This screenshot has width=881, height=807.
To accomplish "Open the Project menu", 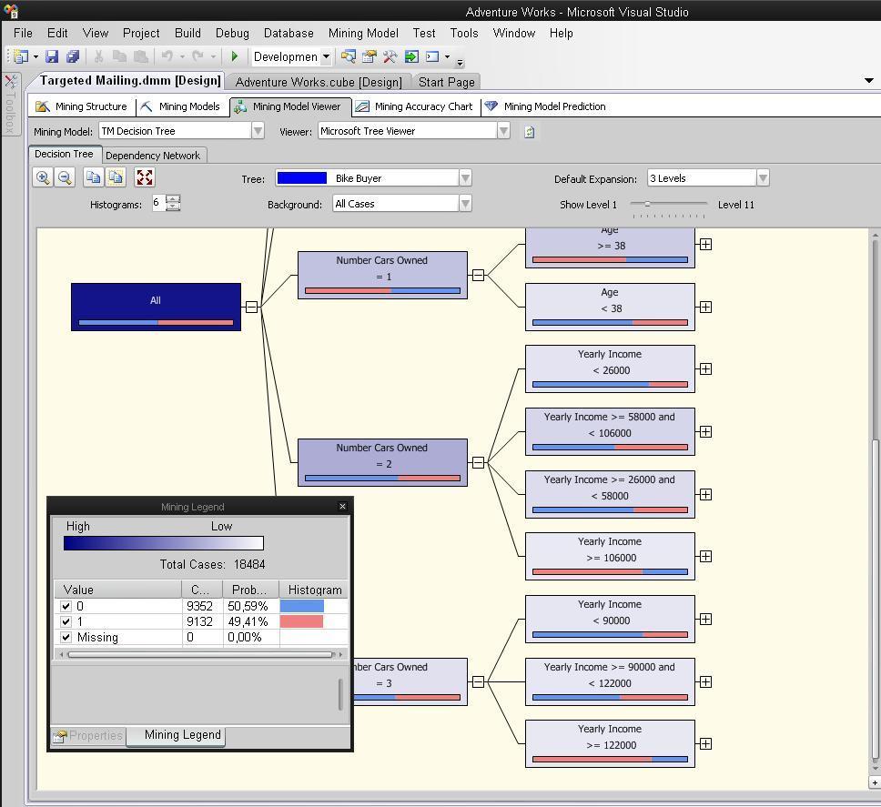I will pyautogui.click(x=141, y=33).
